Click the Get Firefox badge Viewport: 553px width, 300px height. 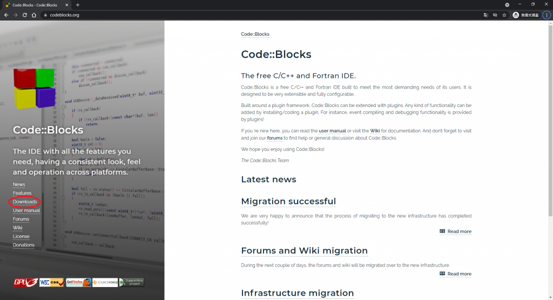pos(79,282)
